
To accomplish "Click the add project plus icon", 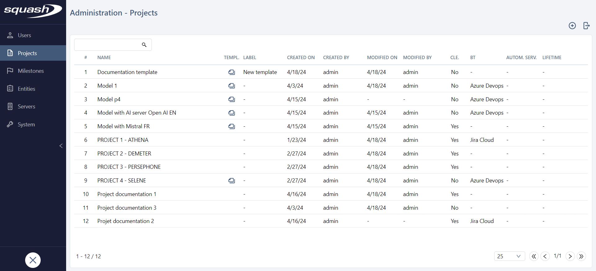I will coord(572,26).
